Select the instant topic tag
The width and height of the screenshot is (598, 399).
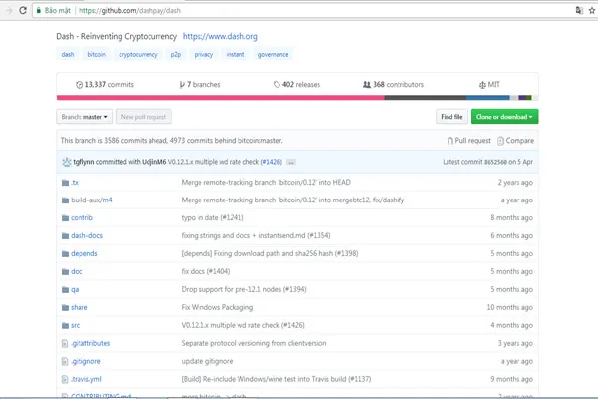[235, 54]
